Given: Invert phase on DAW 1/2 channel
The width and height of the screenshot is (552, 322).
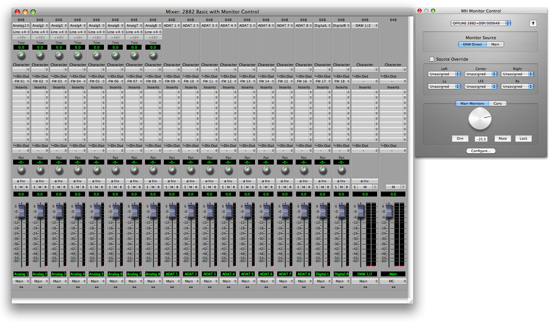Looking at the screenshot, I should tap(365, 181).
